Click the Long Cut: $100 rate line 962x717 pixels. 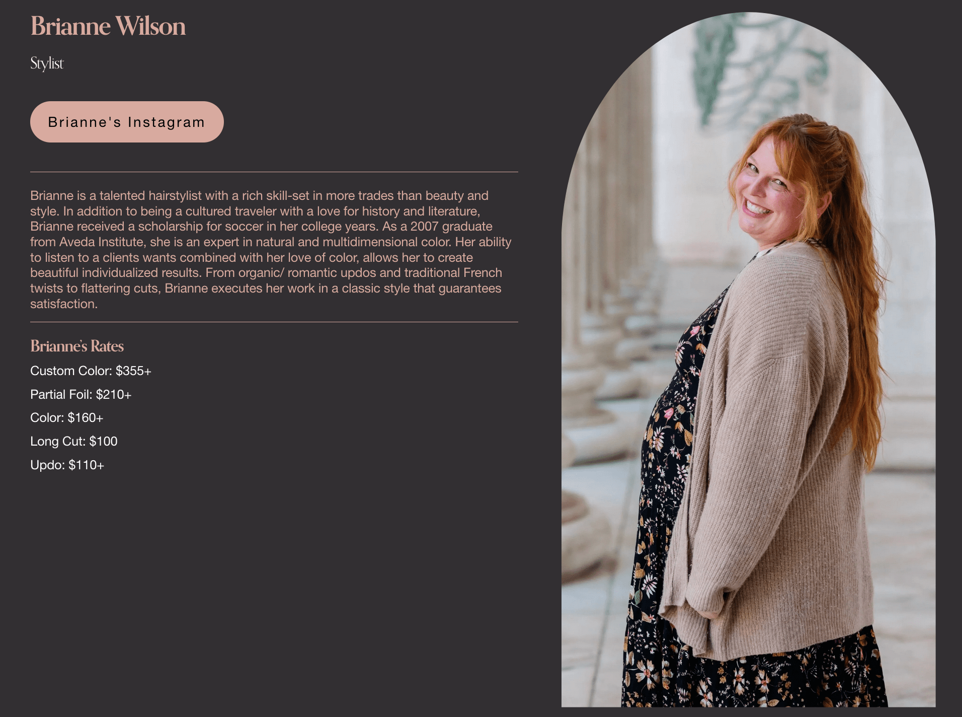tap(73, 442)
